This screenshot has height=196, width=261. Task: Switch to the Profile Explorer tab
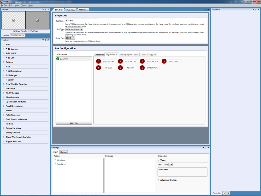(x=18, y=35)
